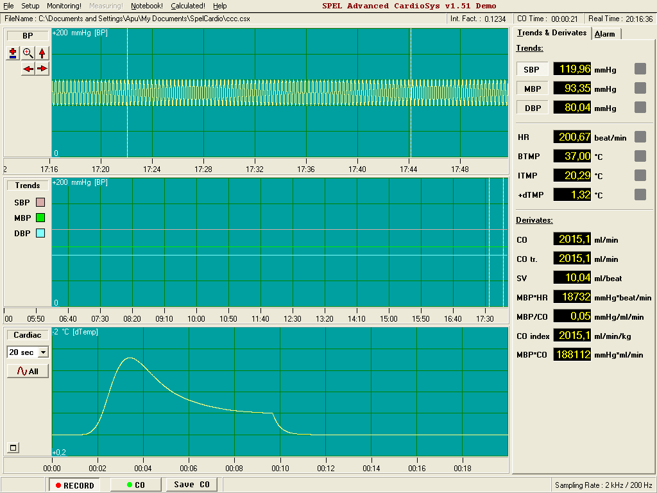Image resolution: width=657 pixels, height=493 pixels.
Task: Toggle the gray indicator next to DBP value
Action: point(640,107)
